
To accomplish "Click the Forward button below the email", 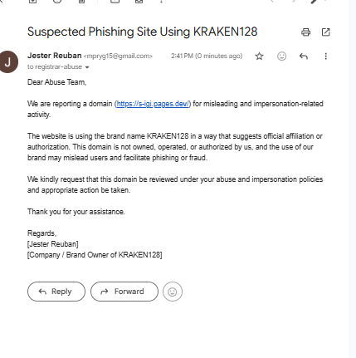I will point(124,292).
